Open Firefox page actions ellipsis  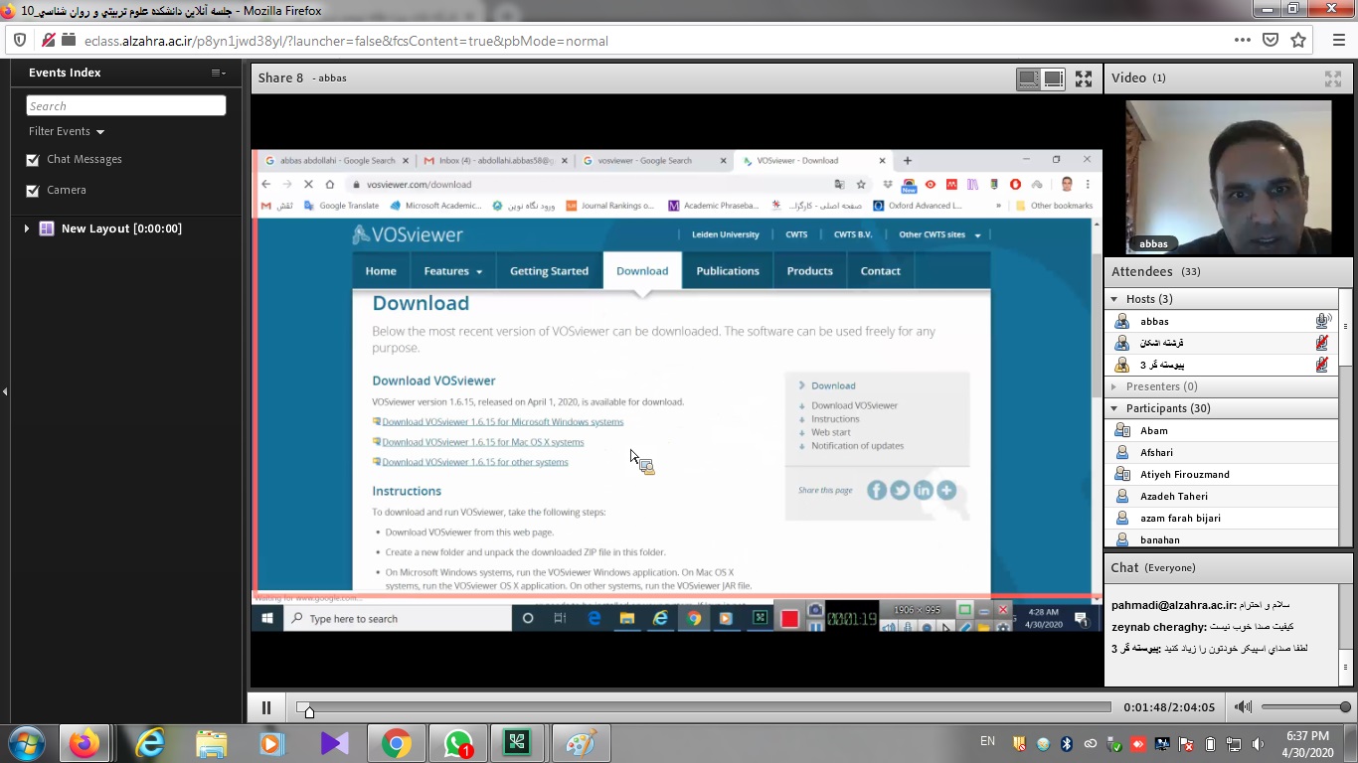1243,41
